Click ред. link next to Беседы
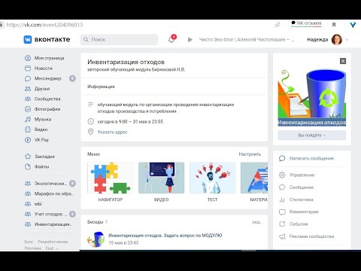 click(256, 222)
